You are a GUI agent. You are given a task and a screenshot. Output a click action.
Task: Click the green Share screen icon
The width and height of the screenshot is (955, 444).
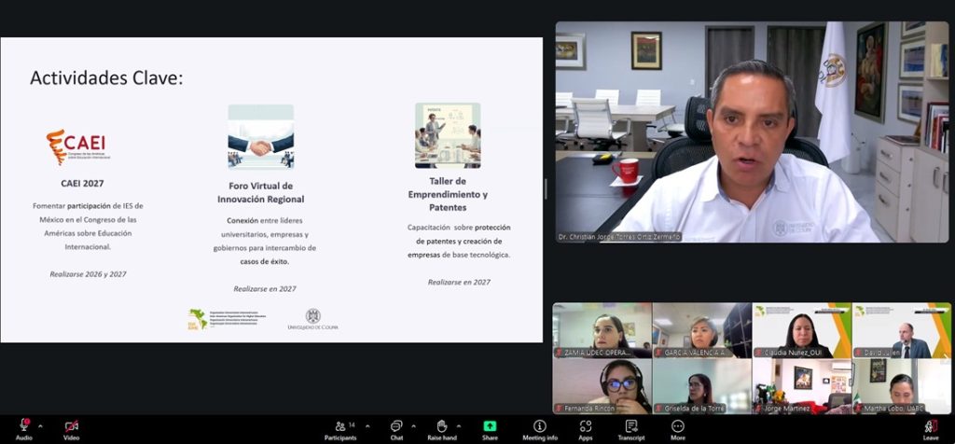pos(490,426)
